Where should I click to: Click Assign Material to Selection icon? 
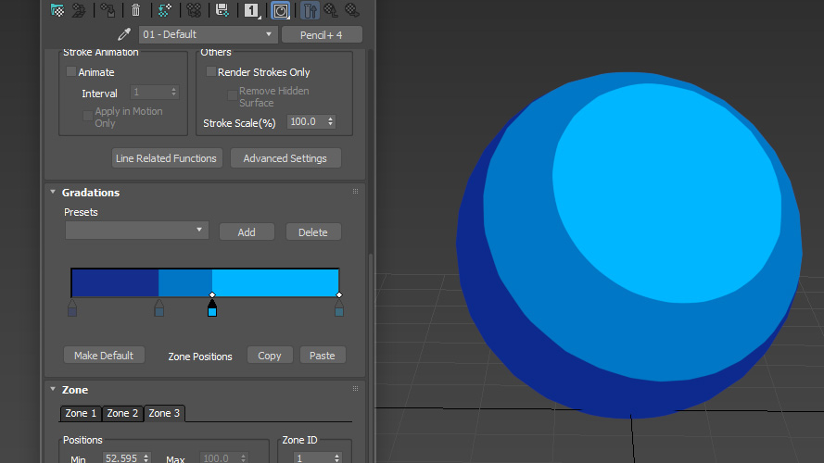108,10
